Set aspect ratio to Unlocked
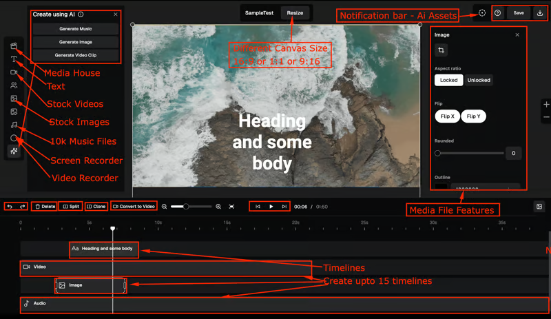Image resolution: width=551 pixels, height=319 pixels. click(x=479, y=80)
